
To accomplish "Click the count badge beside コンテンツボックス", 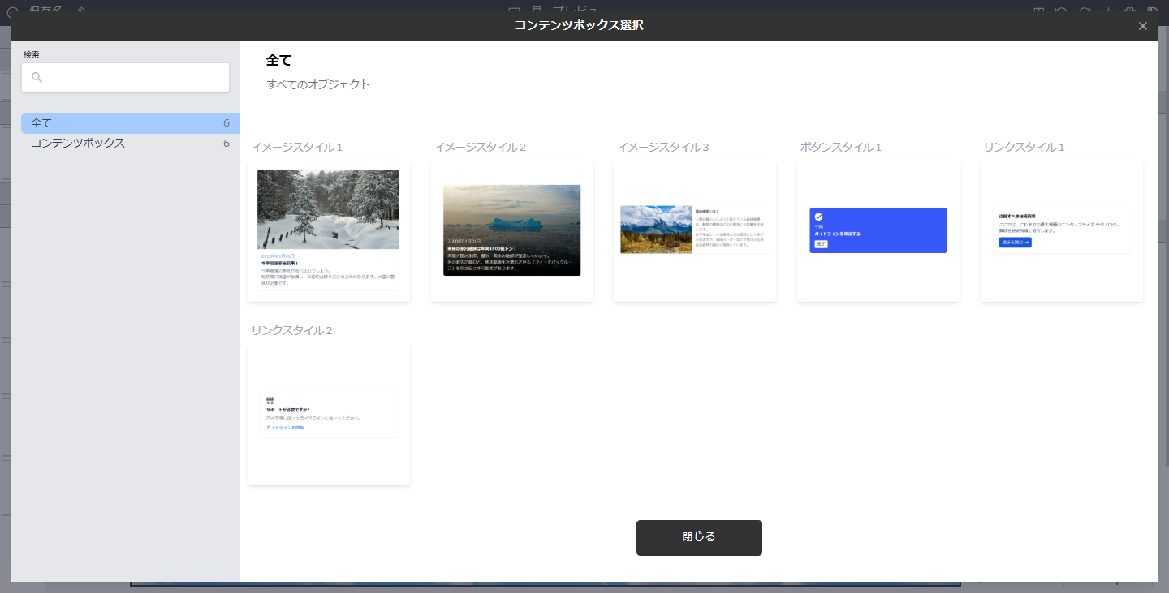I will coord(226,143).
